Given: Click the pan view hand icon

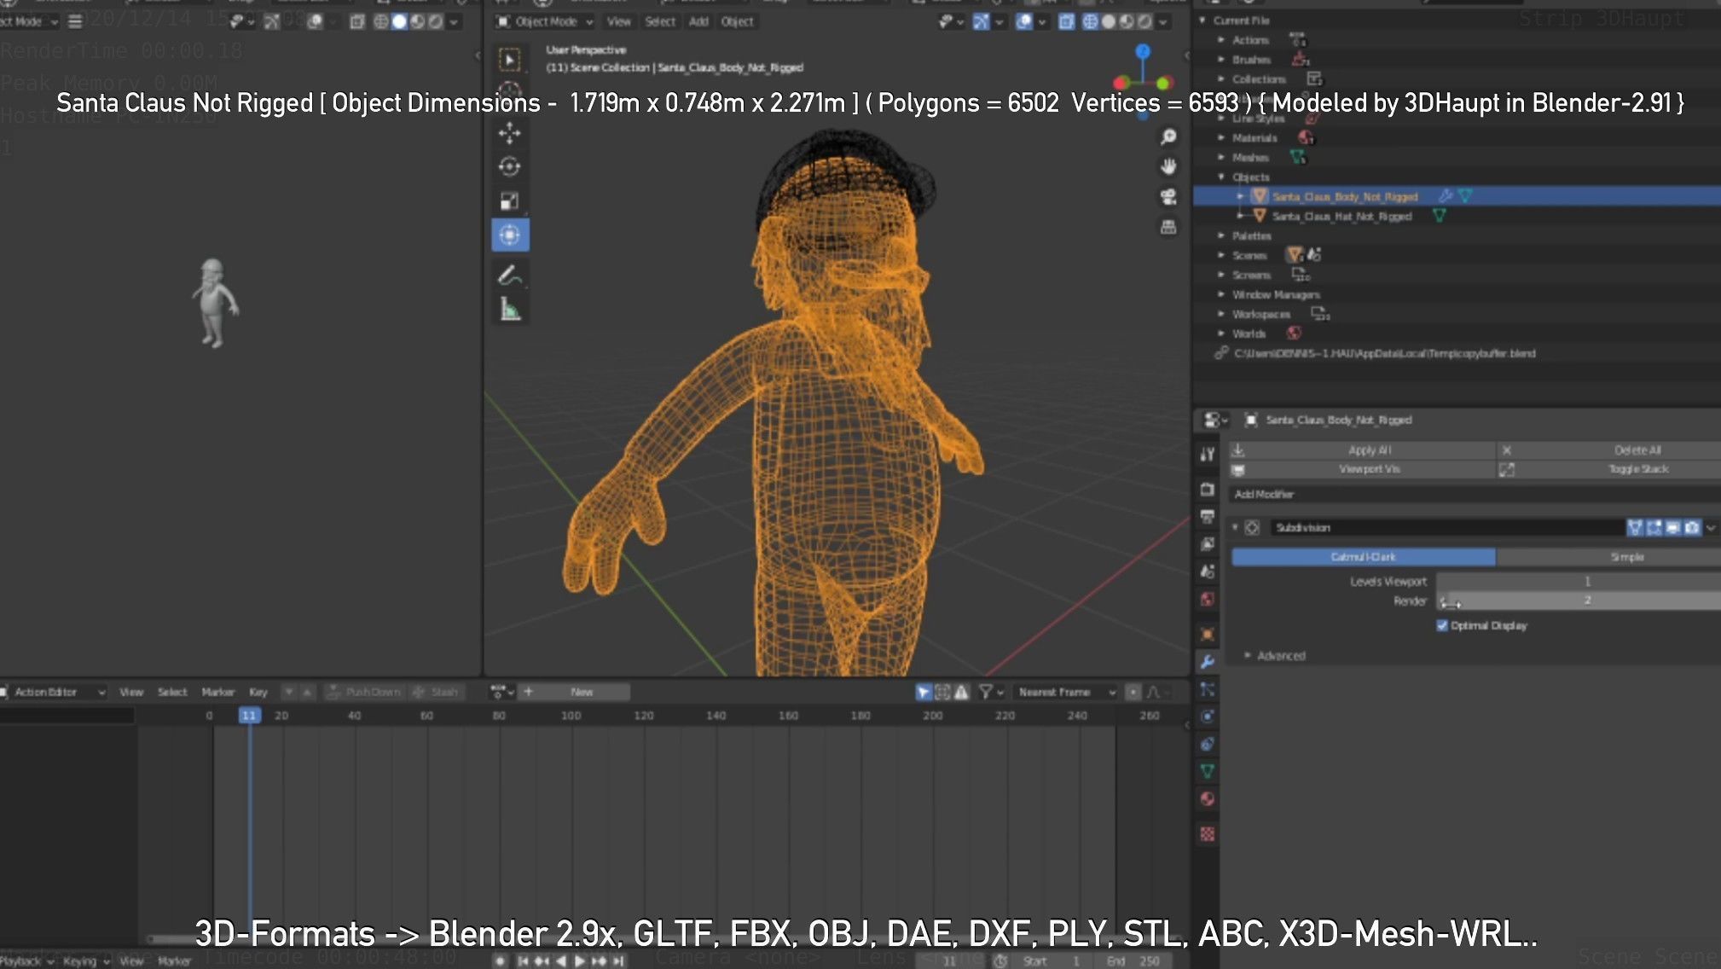Looking at the screenshot, I should (x=1168, y=166).
